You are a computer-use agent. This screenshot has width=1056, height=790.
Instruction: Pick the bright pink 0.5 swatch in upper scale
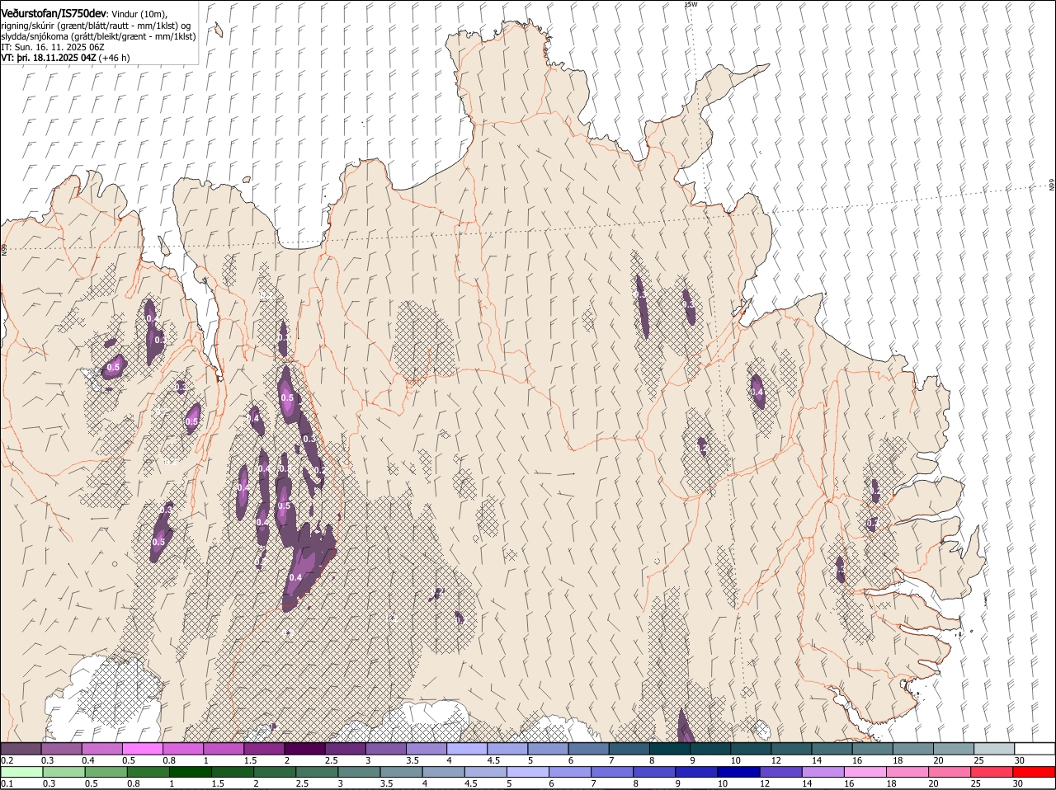(x=144, y=748)
